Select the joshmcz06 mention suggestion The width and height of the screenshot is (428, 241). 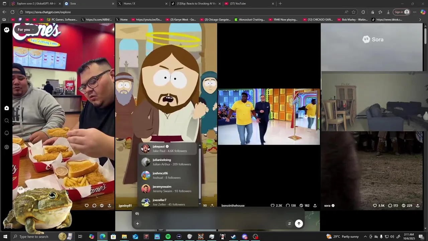tap(169, 175)
